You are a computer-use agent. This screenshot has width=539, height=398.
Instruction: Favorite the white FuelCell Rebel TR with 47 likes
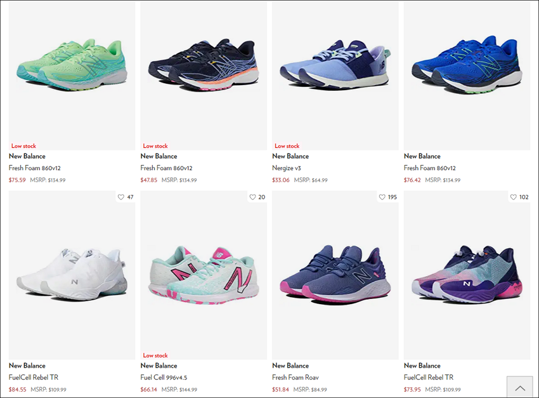(x=121, y=197)
